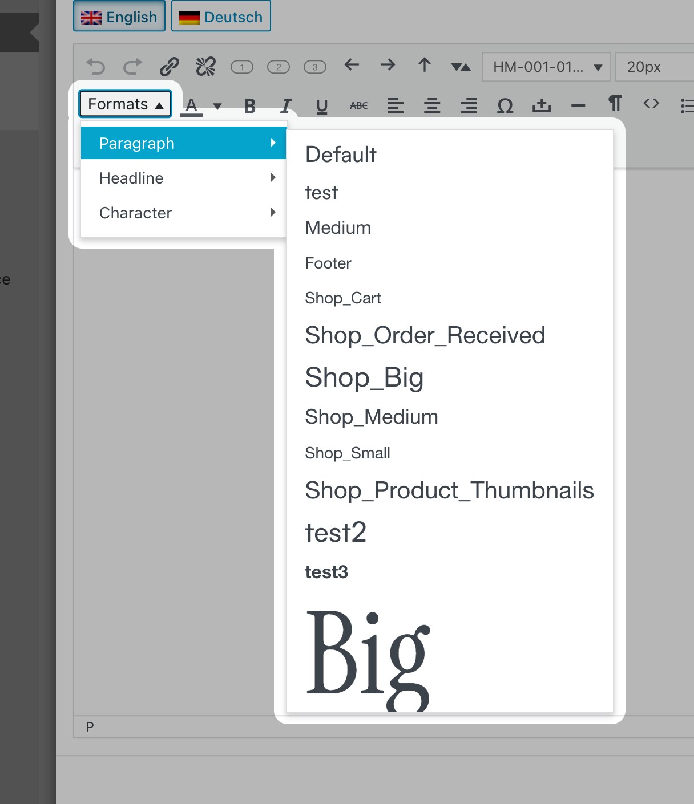
Task: Click the P element path in status bar
Action: 90,726
